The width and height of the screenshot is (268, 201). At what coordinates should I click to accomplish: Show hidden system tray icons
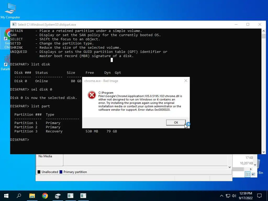coord(221,196)
